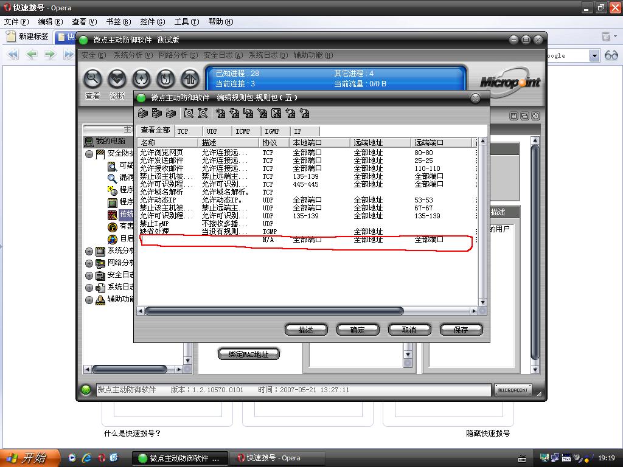Screen dimensions: 623x467
Task: Select the 允许域名解析 rule row
Action: 307,192
